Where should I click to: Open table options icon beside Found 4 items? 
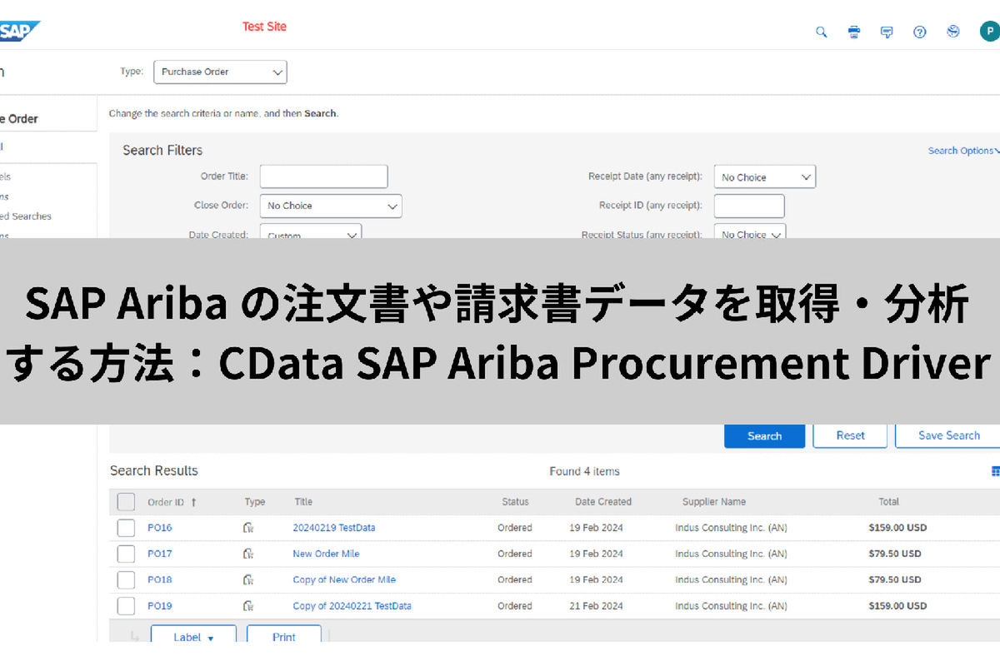995,471
